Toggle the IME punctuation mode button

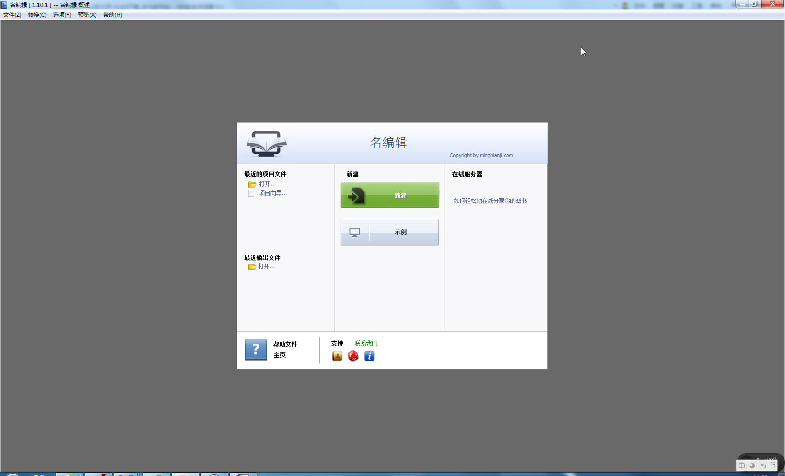[x=763, y=466]
